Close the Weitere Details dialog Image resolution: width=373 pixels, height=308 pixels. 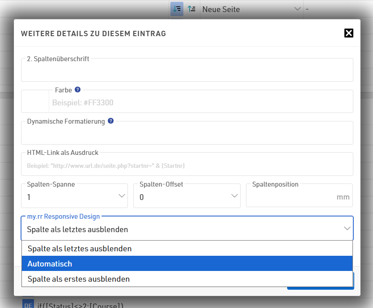[x=349, y=33]
